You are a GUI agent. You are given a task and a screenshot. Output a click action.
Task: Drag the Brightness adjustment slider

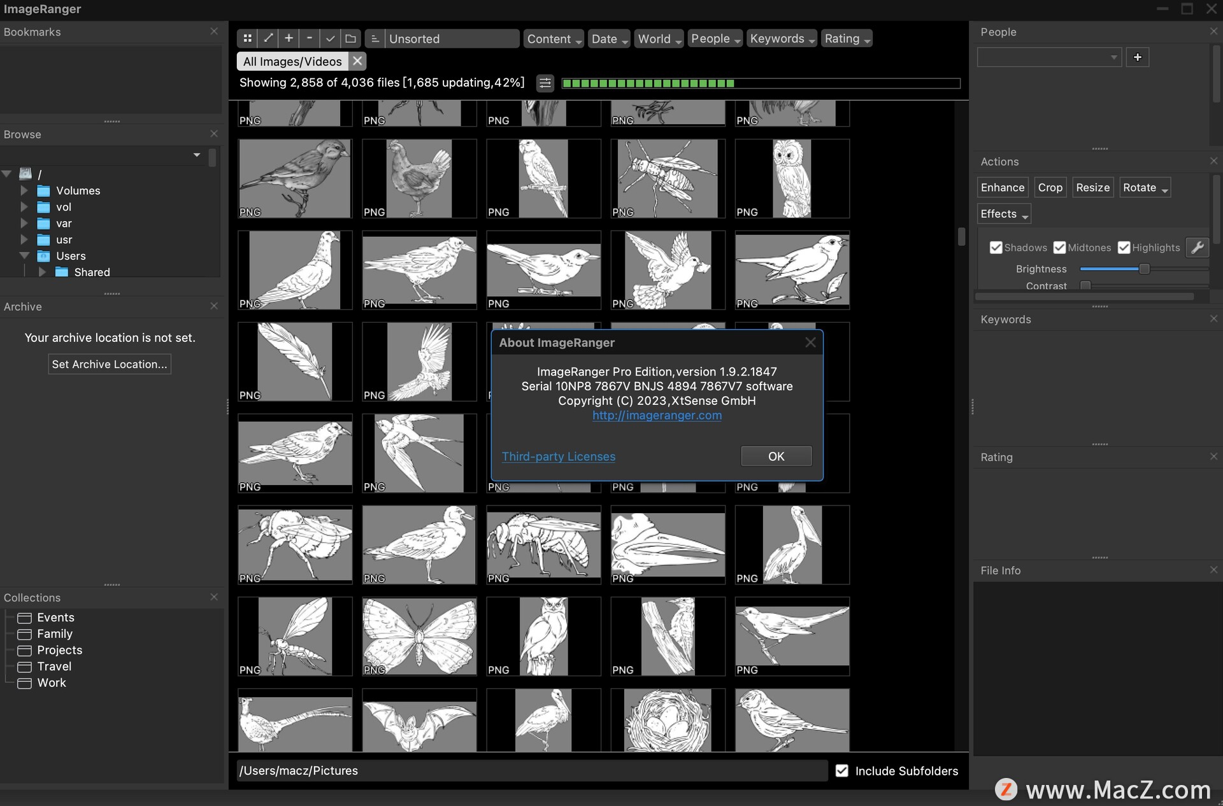coord(1144,268)
